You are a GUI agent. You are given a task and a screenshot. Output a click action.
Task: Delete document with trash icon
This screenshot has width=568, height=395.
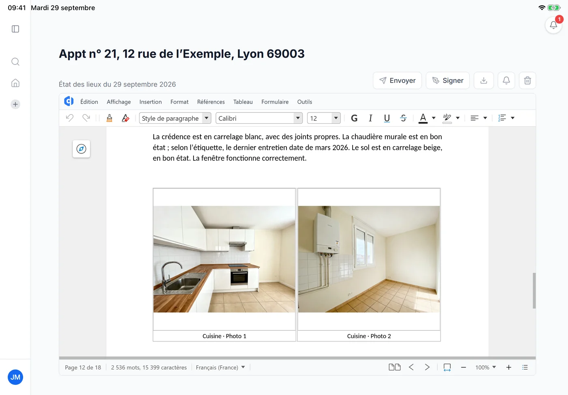click(527, 80)
